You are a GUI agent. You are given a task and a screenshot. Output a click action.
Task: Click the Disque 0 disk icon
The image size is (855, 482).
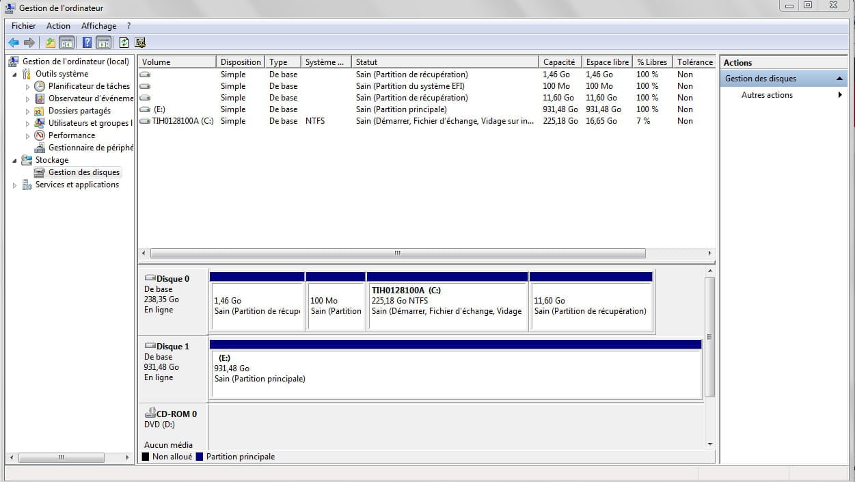150,278
